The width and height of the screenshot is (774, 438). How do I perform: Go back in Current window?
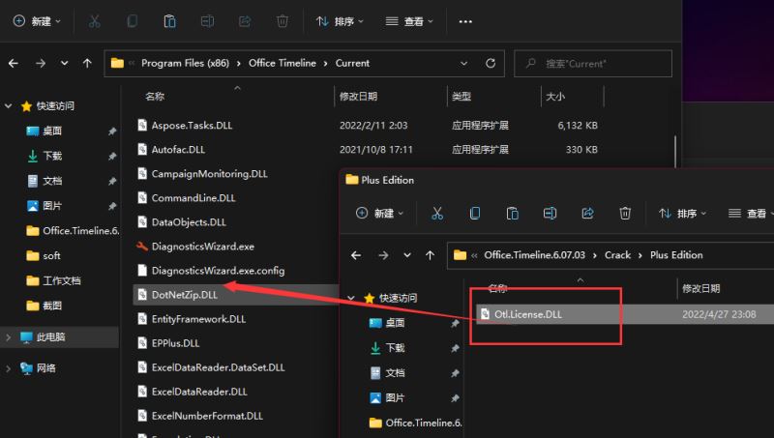point(14,63)
